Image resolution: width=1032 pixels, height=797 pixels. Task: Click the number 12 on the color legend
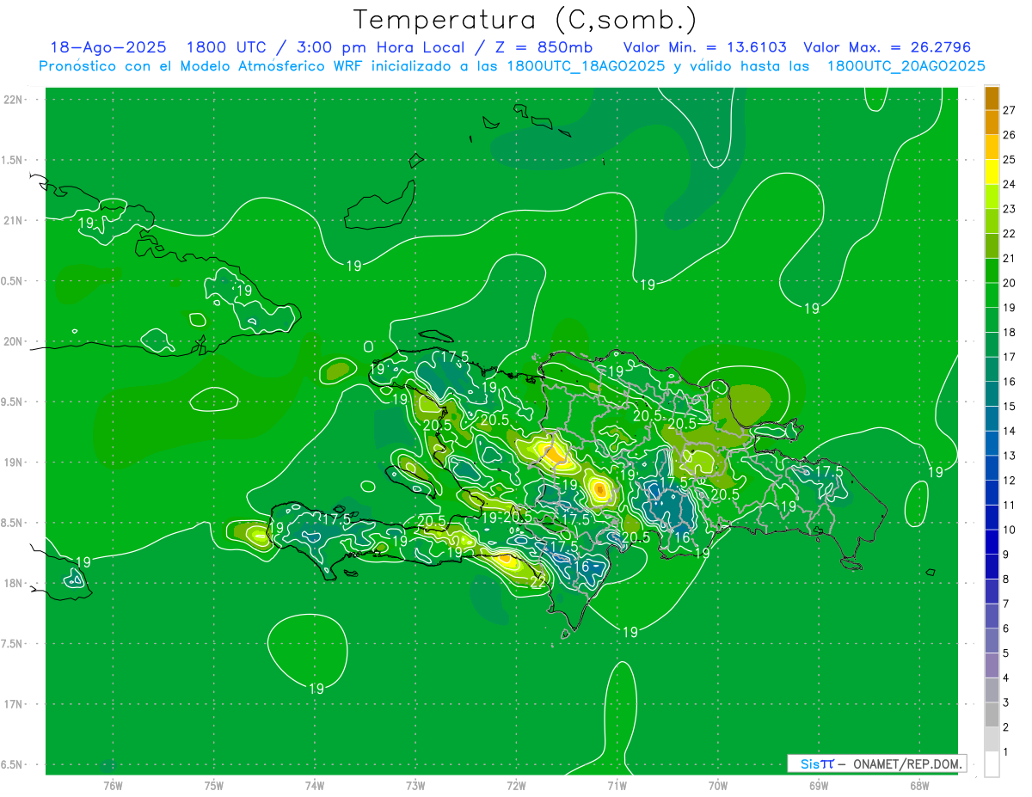(x=1010, y=481)
